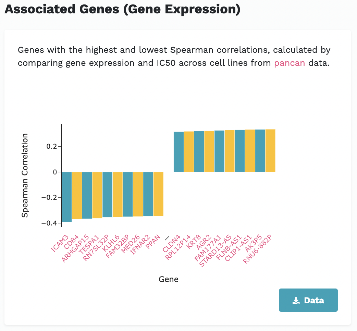Click the RNU6-882P yellow bar
Viewport: 357px width, 331px height.
tap(270, 150)
